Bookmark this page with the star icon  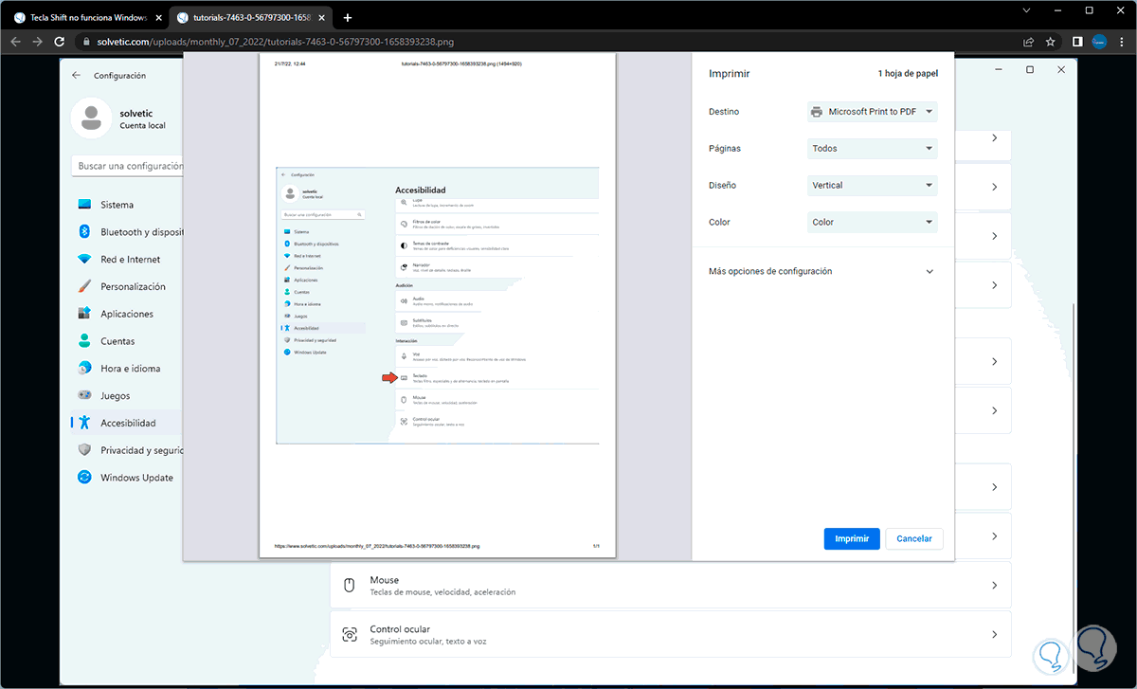point(1050,42)
